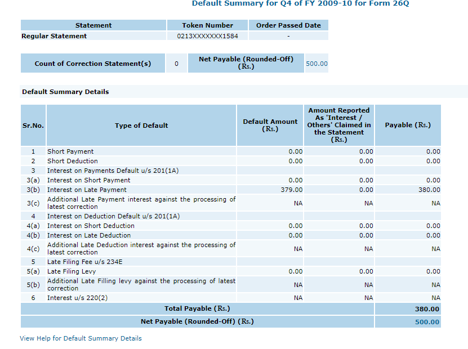Viewport: 468px width, 349px height.
Task: Click the bottom Net Payable (Rounded-Off) label
Action: (x=197, y=321)
